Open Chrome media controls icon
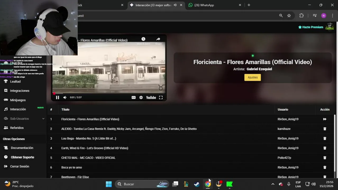 click(x=315, y=16)
